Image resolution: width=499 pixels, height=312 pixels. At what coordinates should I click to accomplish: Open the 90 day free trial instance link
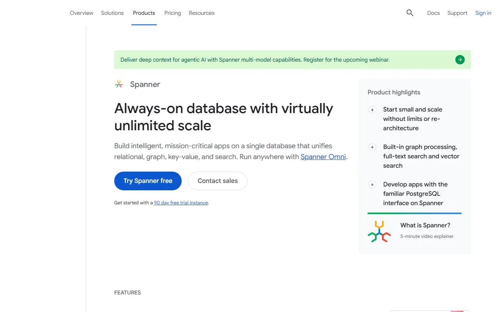181,203
